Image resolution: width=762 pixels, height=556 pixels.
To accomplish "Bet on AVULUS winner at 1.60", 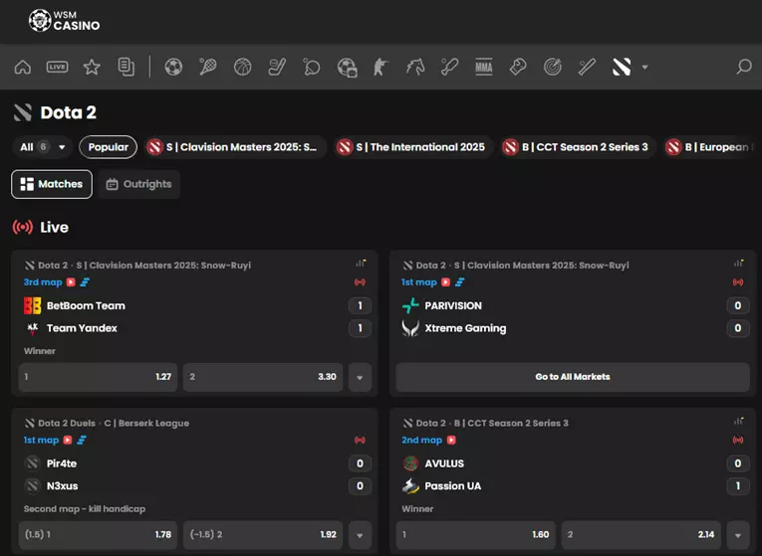I will 475,535.
